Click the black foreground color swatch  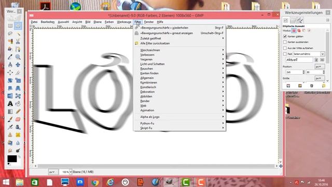click(12, 158)
